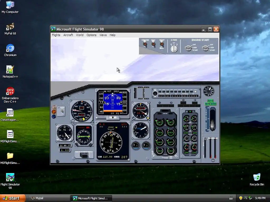Click the 12:40:37 clock readout
The width and height of the screenshot is (270, 202).
(65, 145)
